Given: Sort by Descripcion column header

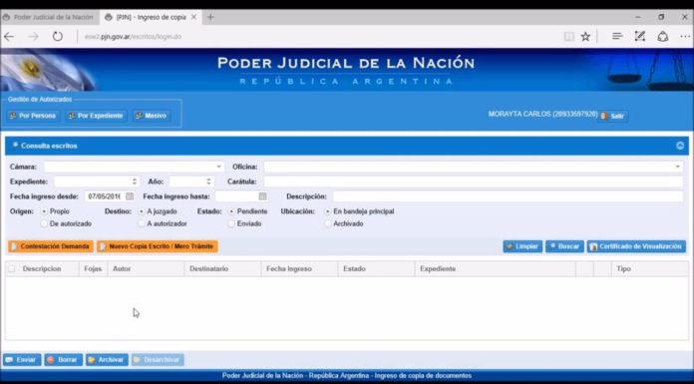Looking at the screenshot, I should [x=42, y=269].
